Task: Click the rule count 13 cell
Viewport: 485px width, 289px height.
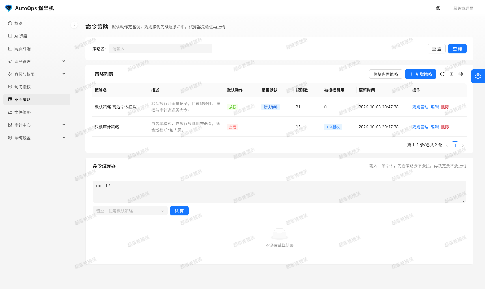Action: click(x=298, y=127)
